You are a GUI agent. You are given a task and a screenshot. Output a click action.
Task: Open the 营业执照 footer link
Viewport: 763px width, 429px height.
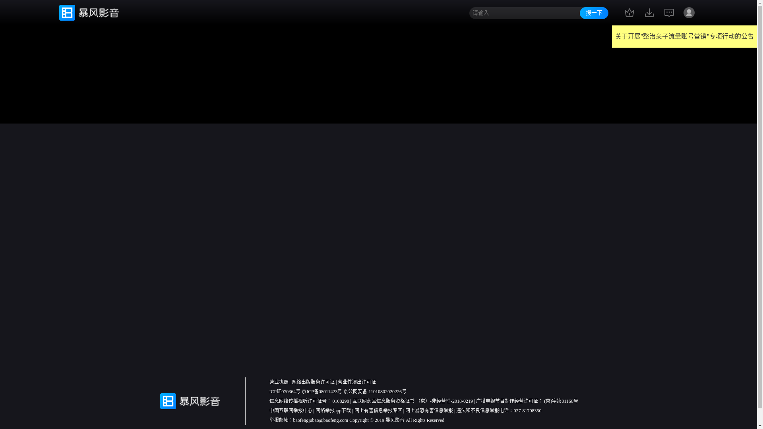[279, 382]
